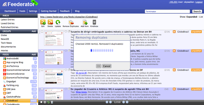Open the Ex-jogador de Cruzeiro headline

pyautogui.click(x=110, y=89)
